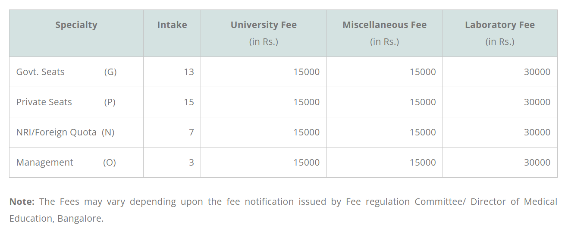565x229 pixels.
Task: Click the 'Education, Bangalore.' text in note
Action: [x=56, y=218]
